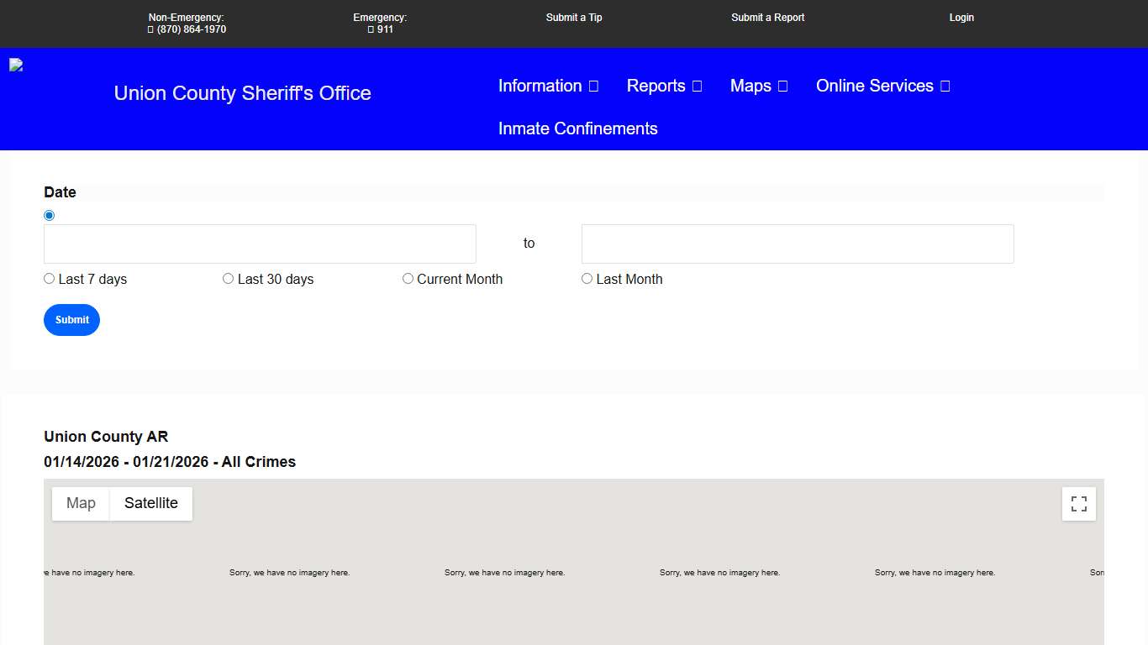Expand the Information dropdown menu

[x=548, y=86]
